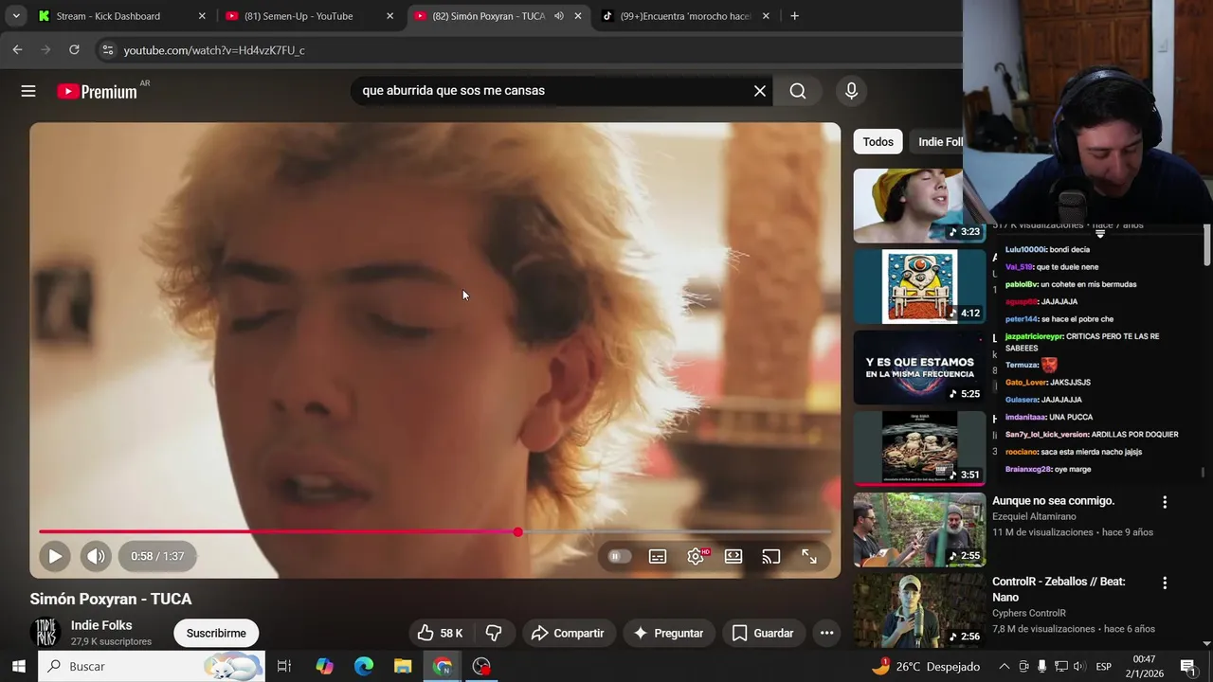This screenshot has width=1213, height=682.
Task: Select the Todos filter chip
Action: click(878, 141)
